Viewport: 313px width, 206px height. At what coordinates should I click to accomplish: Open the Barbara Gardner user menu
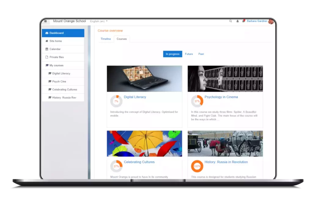[x=257, y=21]
